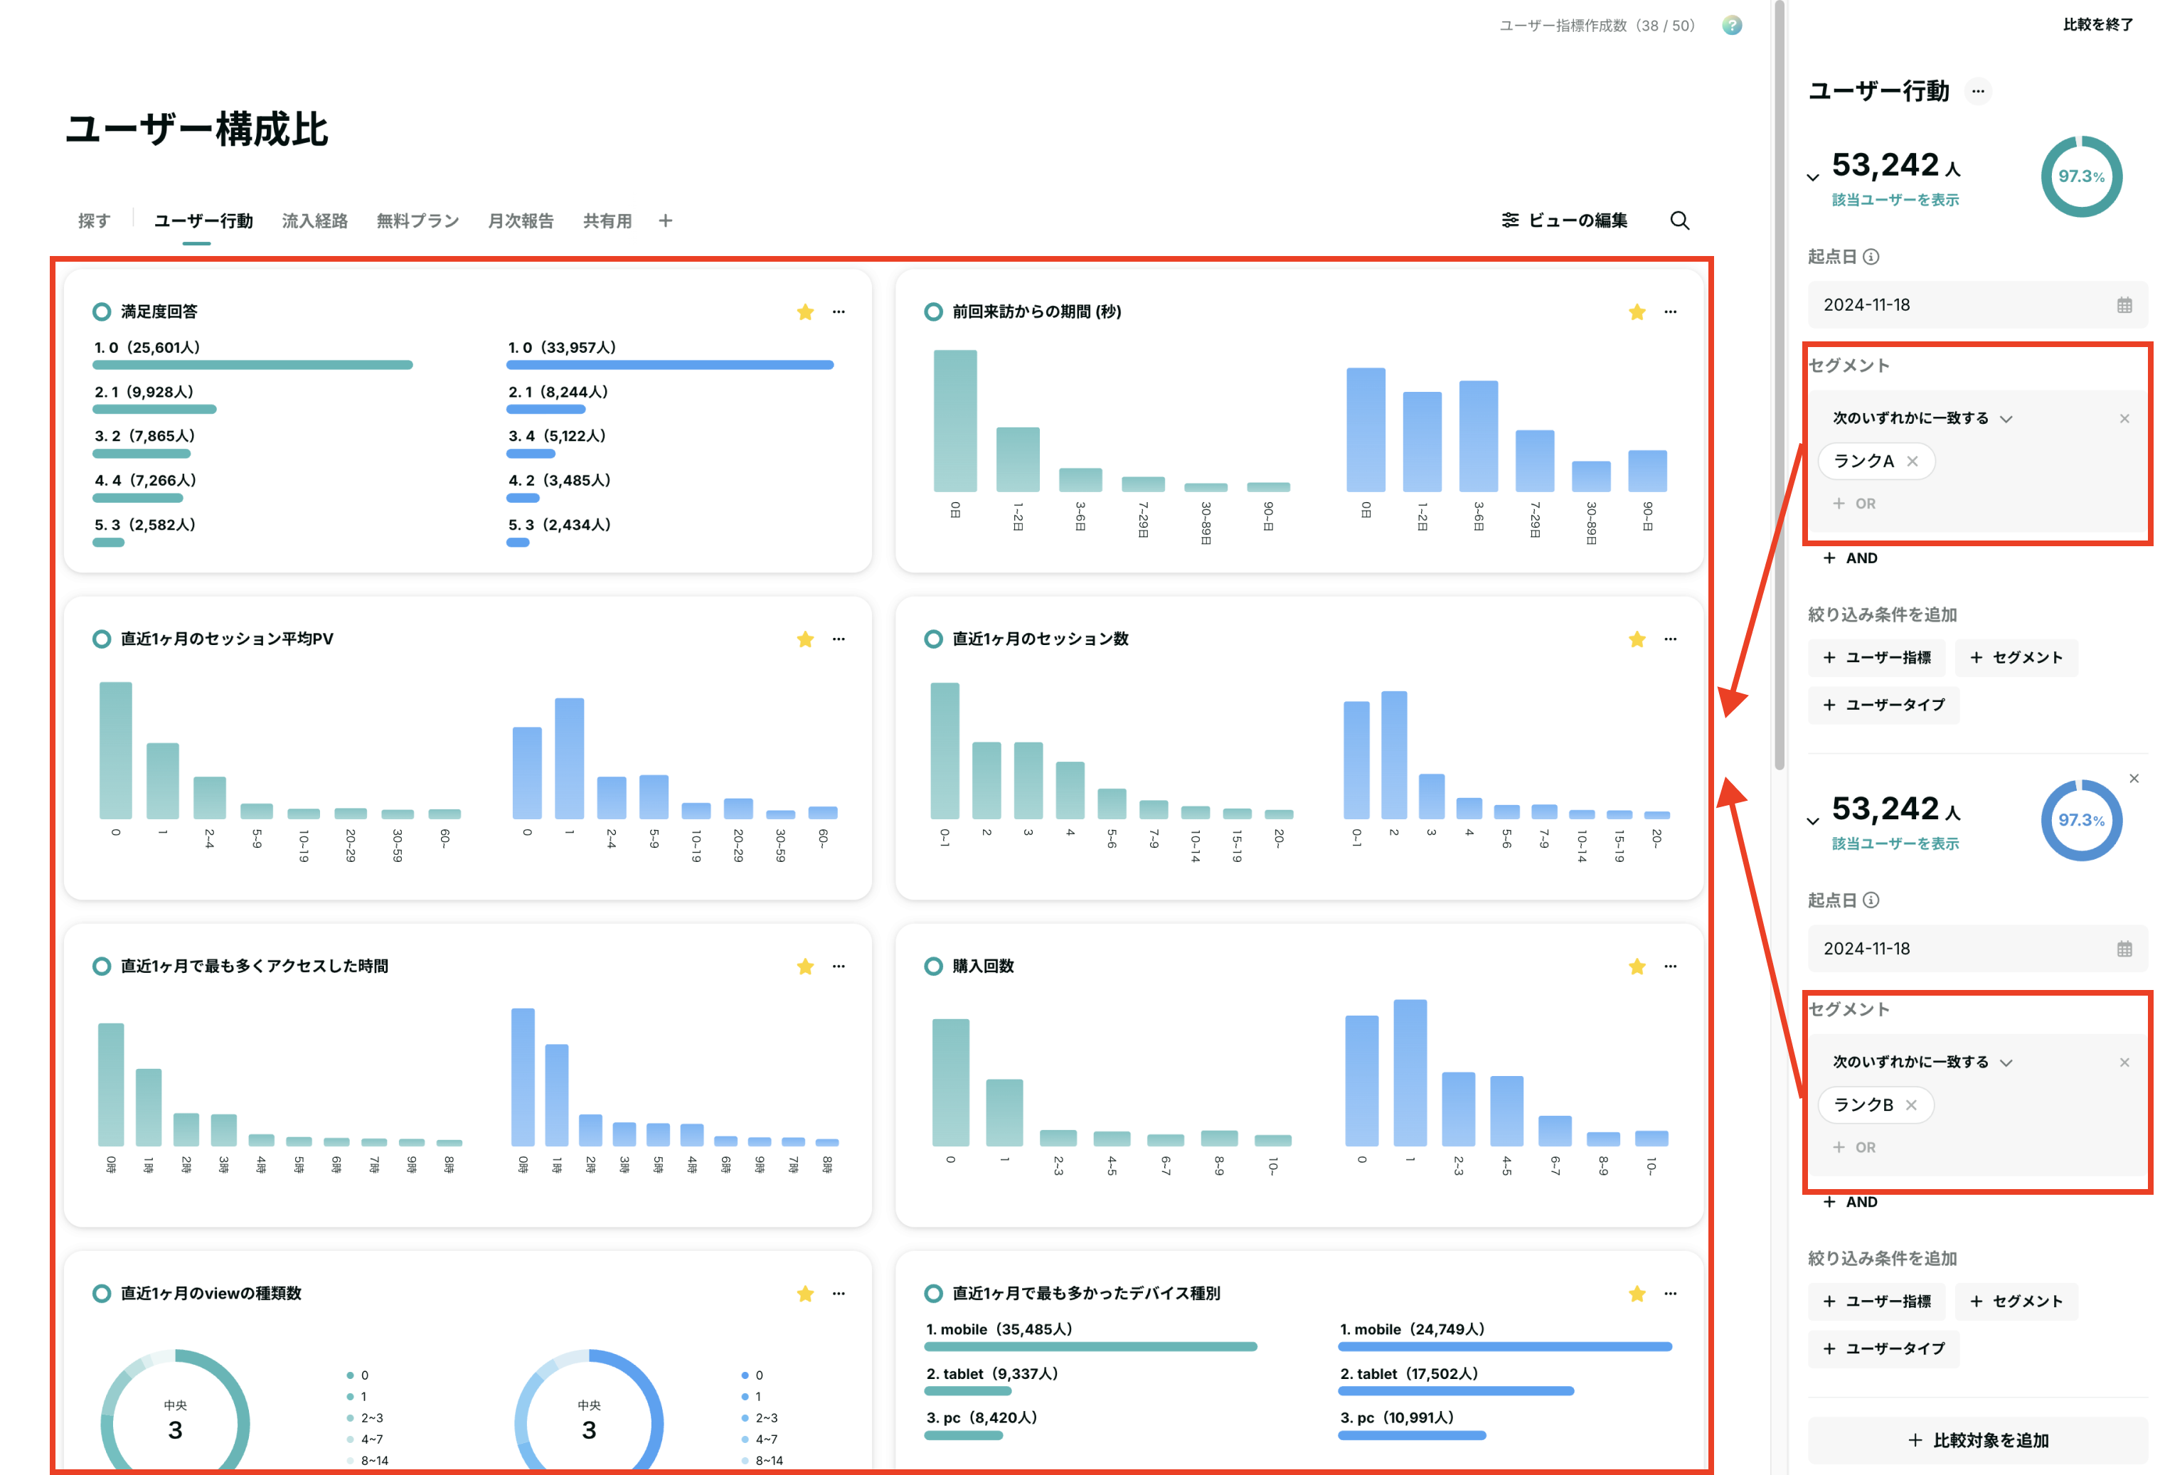2165x1475 pixels.
Task: Toggle favorite star on 満足度回答 card
Action: (806, 312)
